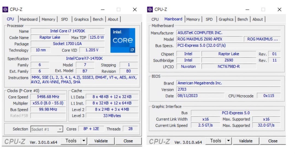The width and height of the screenshot is (295, 154).
Task: Minimize the right CPU-Z window
Action: click(247, 10)
